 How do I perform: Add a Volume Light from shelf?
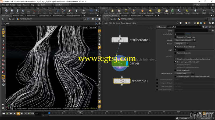(x=142, y=11)
